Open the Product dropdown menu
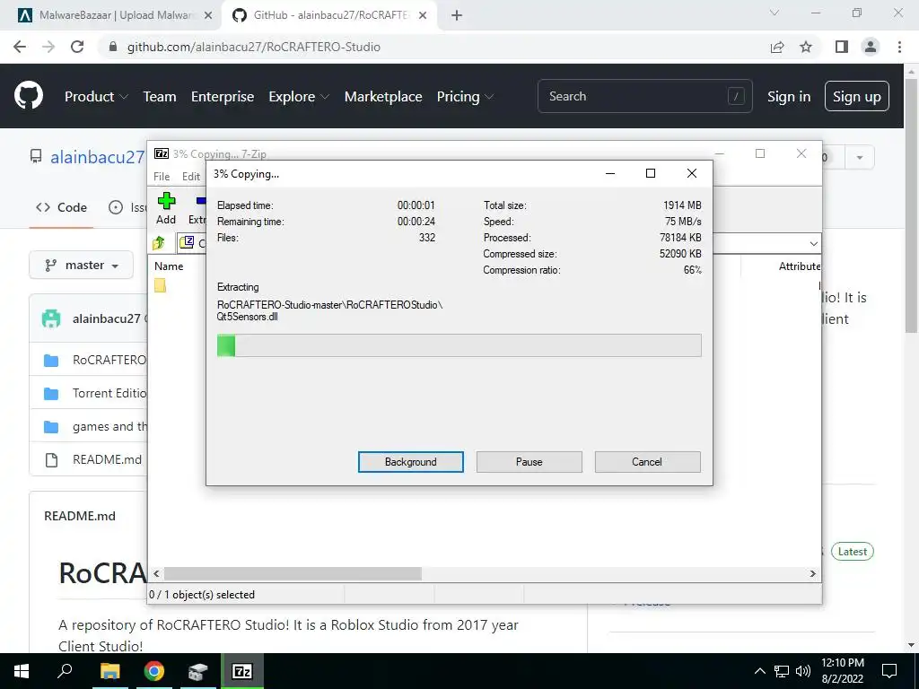 (x=96, y=97)
